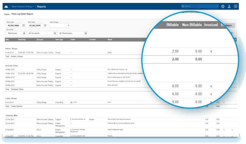Click the SherpaDesk mountain logo
This screenshot has width=246, height=144.
(6, 6)
